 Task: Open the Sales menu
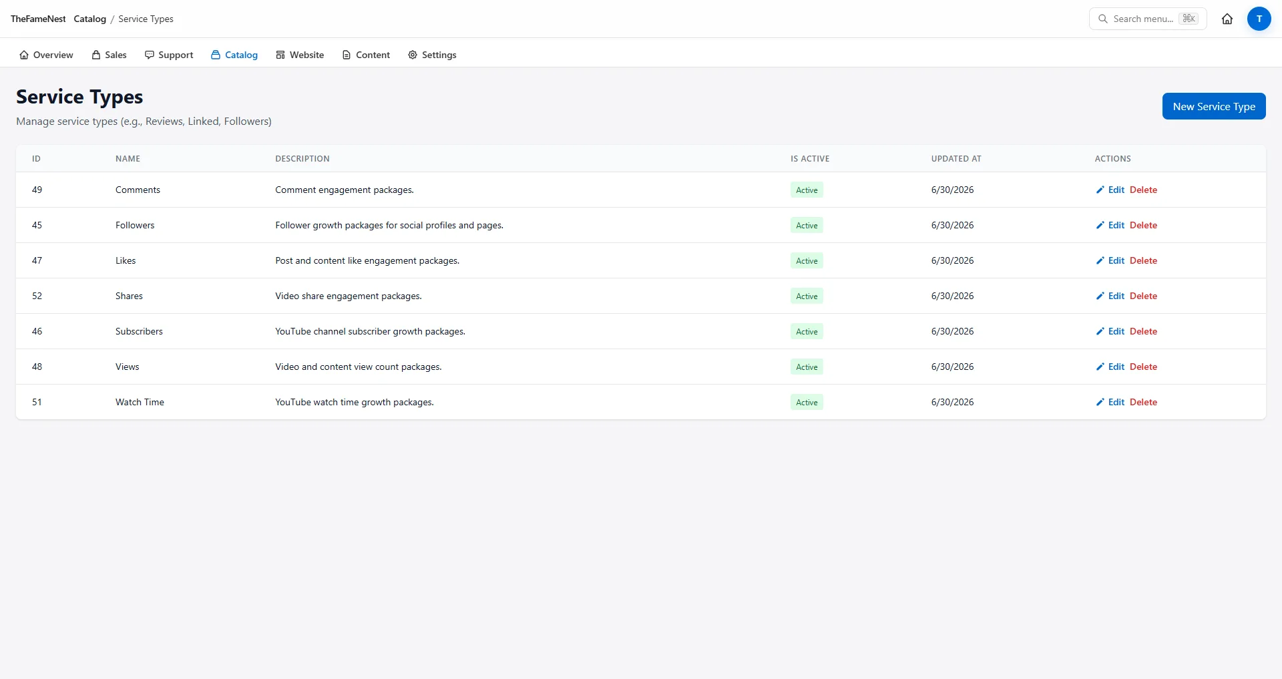[x=109, y=55]
